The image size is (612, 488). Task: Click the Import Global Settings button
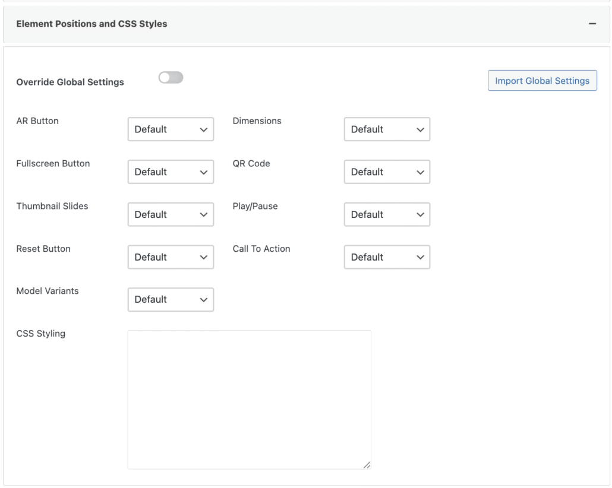tap(542, 81)
